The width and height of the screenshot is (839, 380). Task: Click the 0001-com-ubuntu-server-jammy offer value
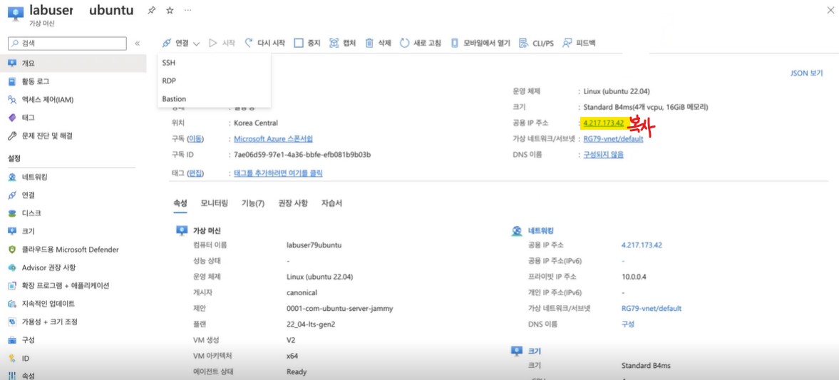340,308
